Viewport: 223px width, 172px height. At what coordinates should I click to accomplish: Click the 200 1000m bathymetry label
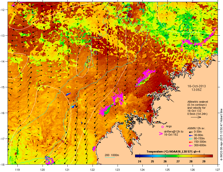point(112,155)
